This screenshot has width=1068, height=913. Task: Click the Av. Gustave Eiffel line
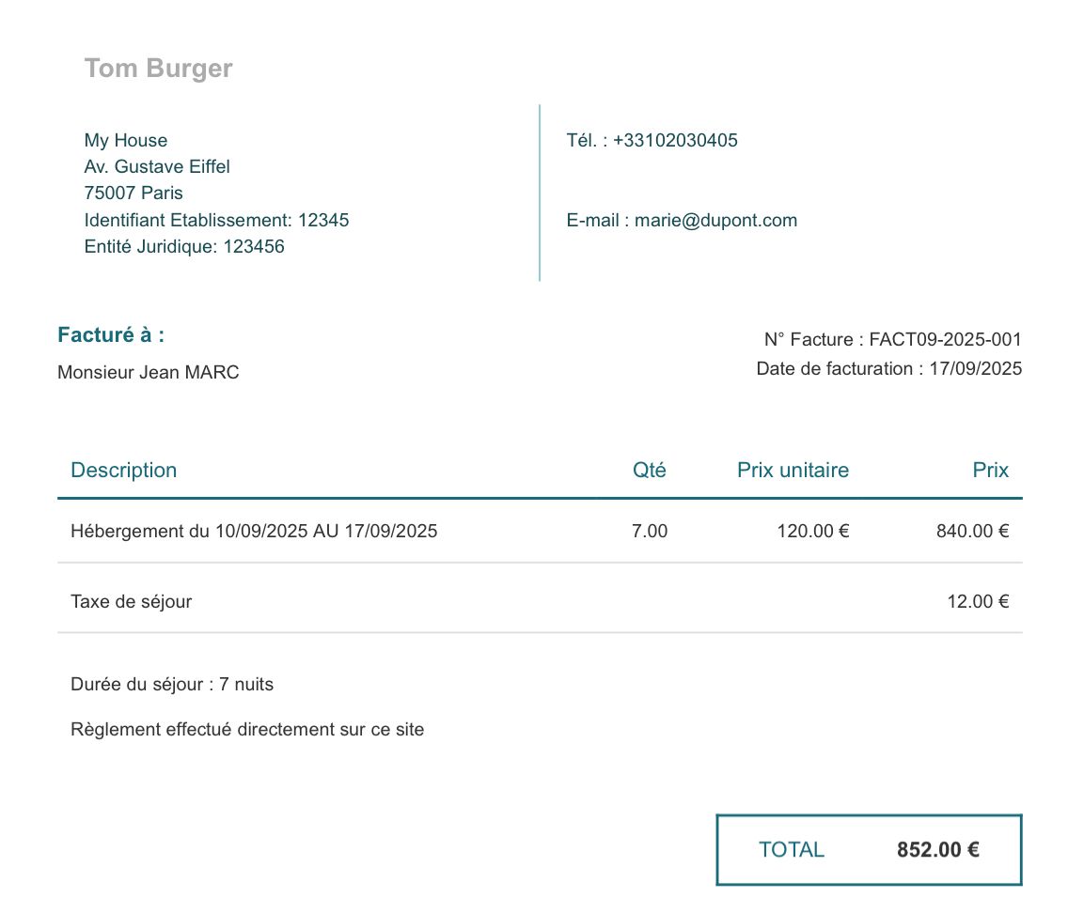[157, 167]
